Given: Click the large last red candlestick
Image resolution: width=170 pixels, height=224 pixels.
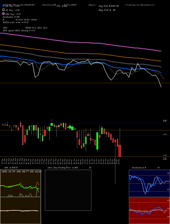Looking at the screenshot, I should click(120, 151).
